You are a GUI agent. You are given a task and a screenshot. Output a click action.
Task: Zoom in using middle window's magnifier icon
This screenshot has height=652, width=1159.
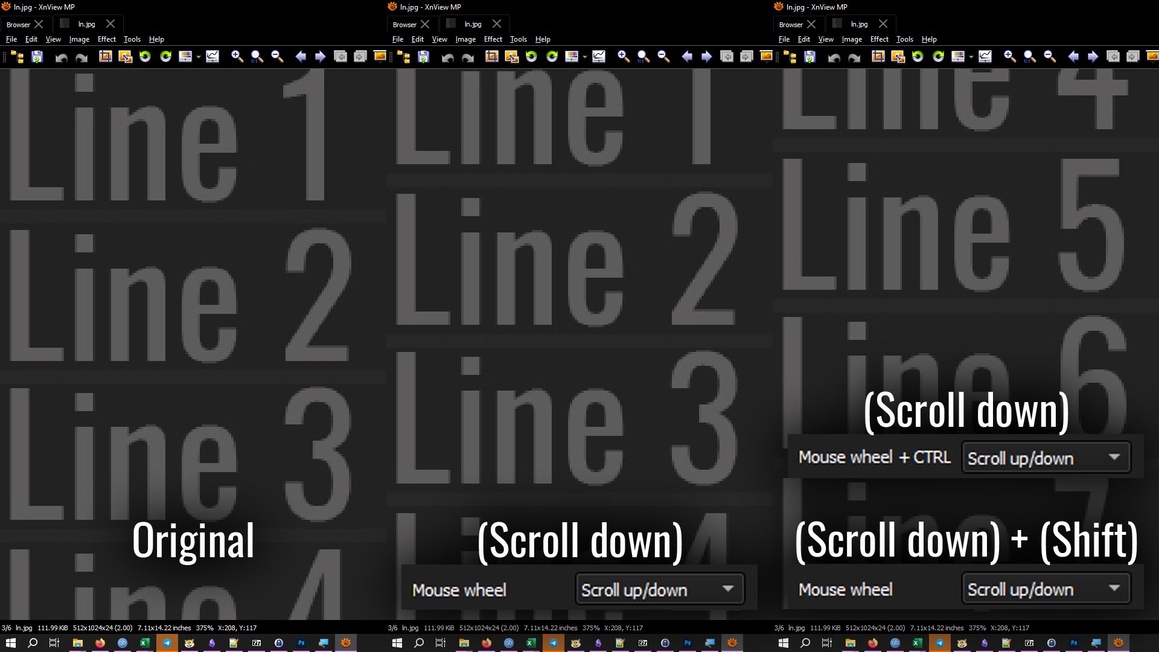pyautogui.click(x=624, y=57)
